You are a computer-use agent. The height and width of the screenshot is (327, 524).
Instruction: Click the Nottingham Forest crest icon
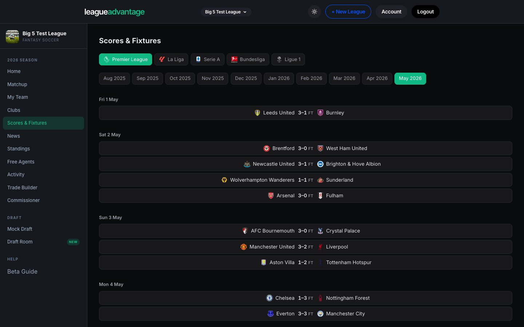(320, 298)
